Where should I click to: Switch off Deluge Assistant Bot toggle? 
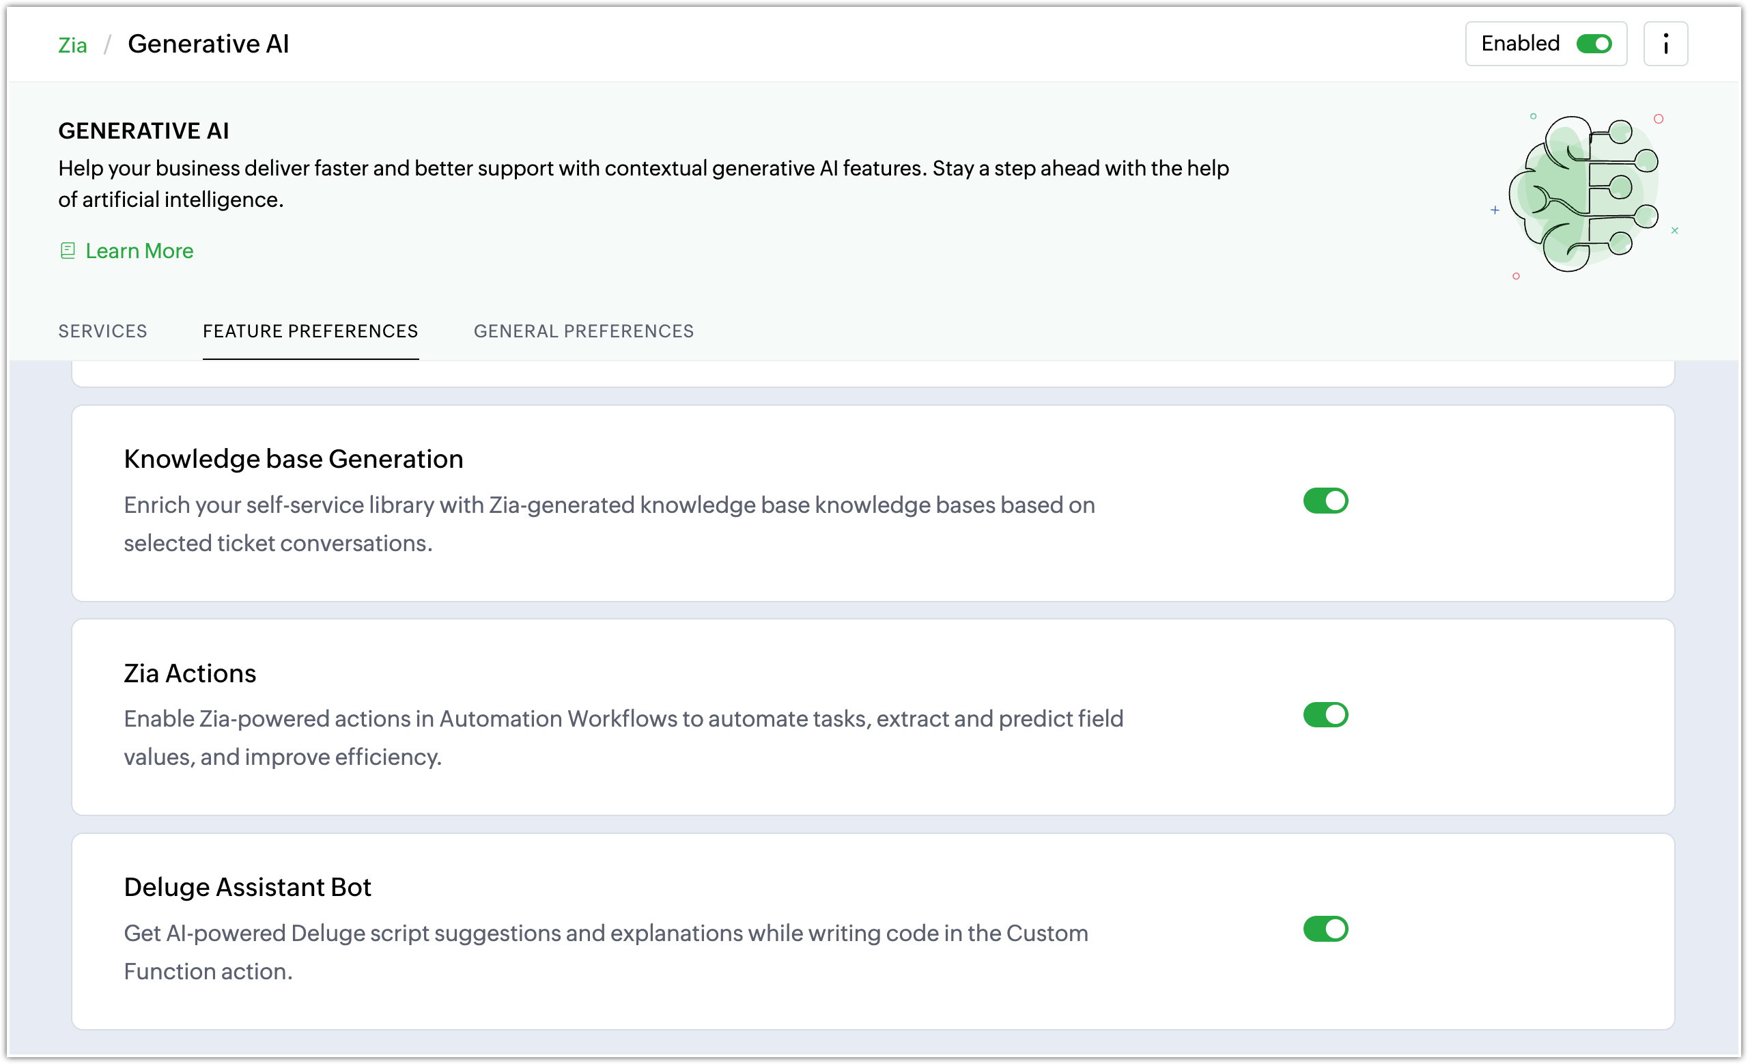point(1325,929)
